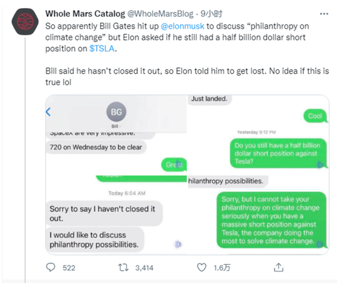Click the Whole Mars Catalog display name
This screenshot has width=344, height=283.
pyautogui.click(x=85, y=14)
